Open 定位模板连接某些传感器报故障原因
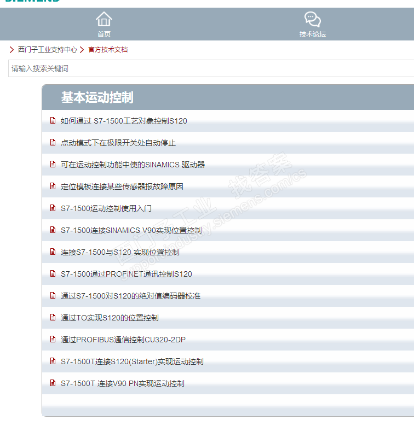 [122, 186]
